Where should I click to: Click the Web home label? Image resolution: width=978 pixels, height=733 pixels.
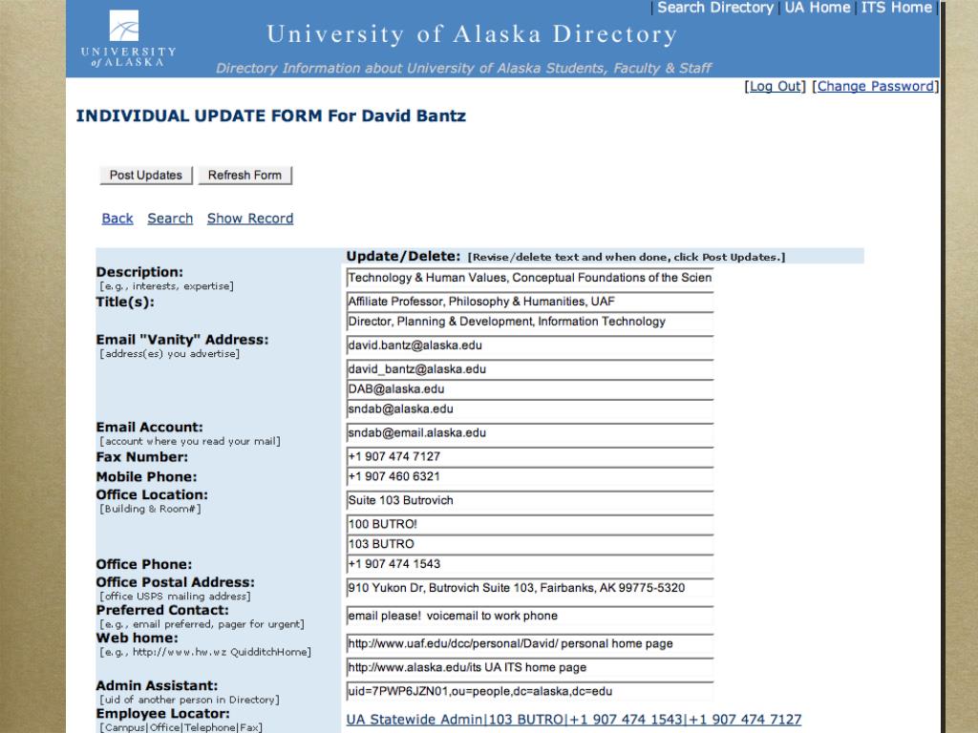click(137, 638)
